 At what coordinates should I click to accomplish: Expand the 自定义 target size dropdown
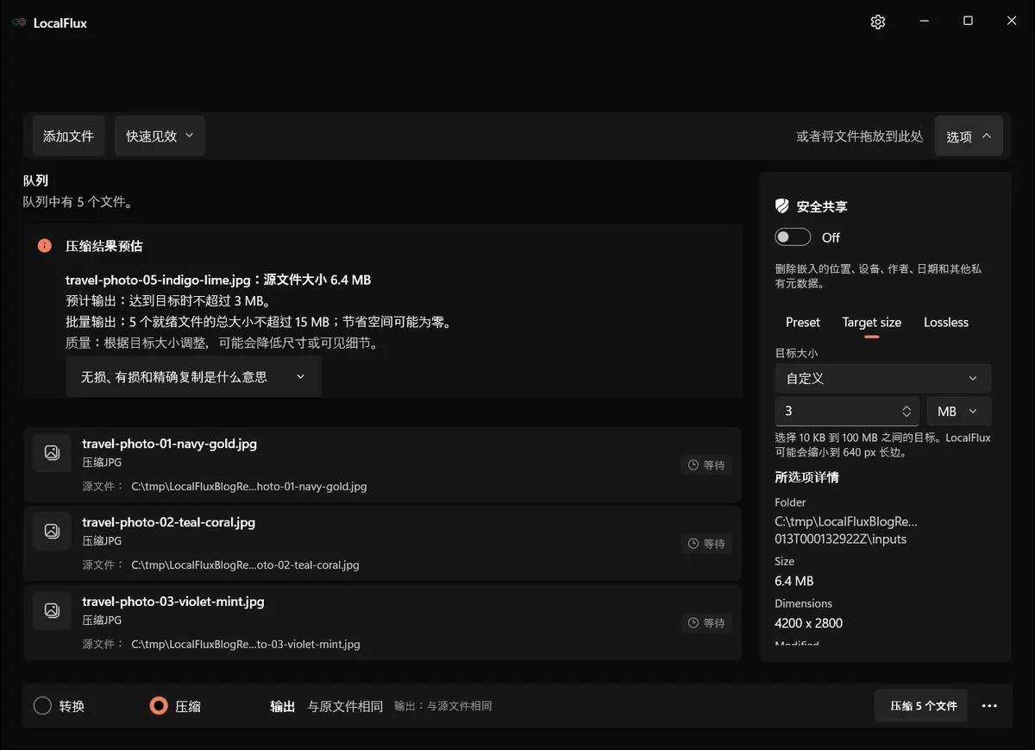click(x=882, y=378)
